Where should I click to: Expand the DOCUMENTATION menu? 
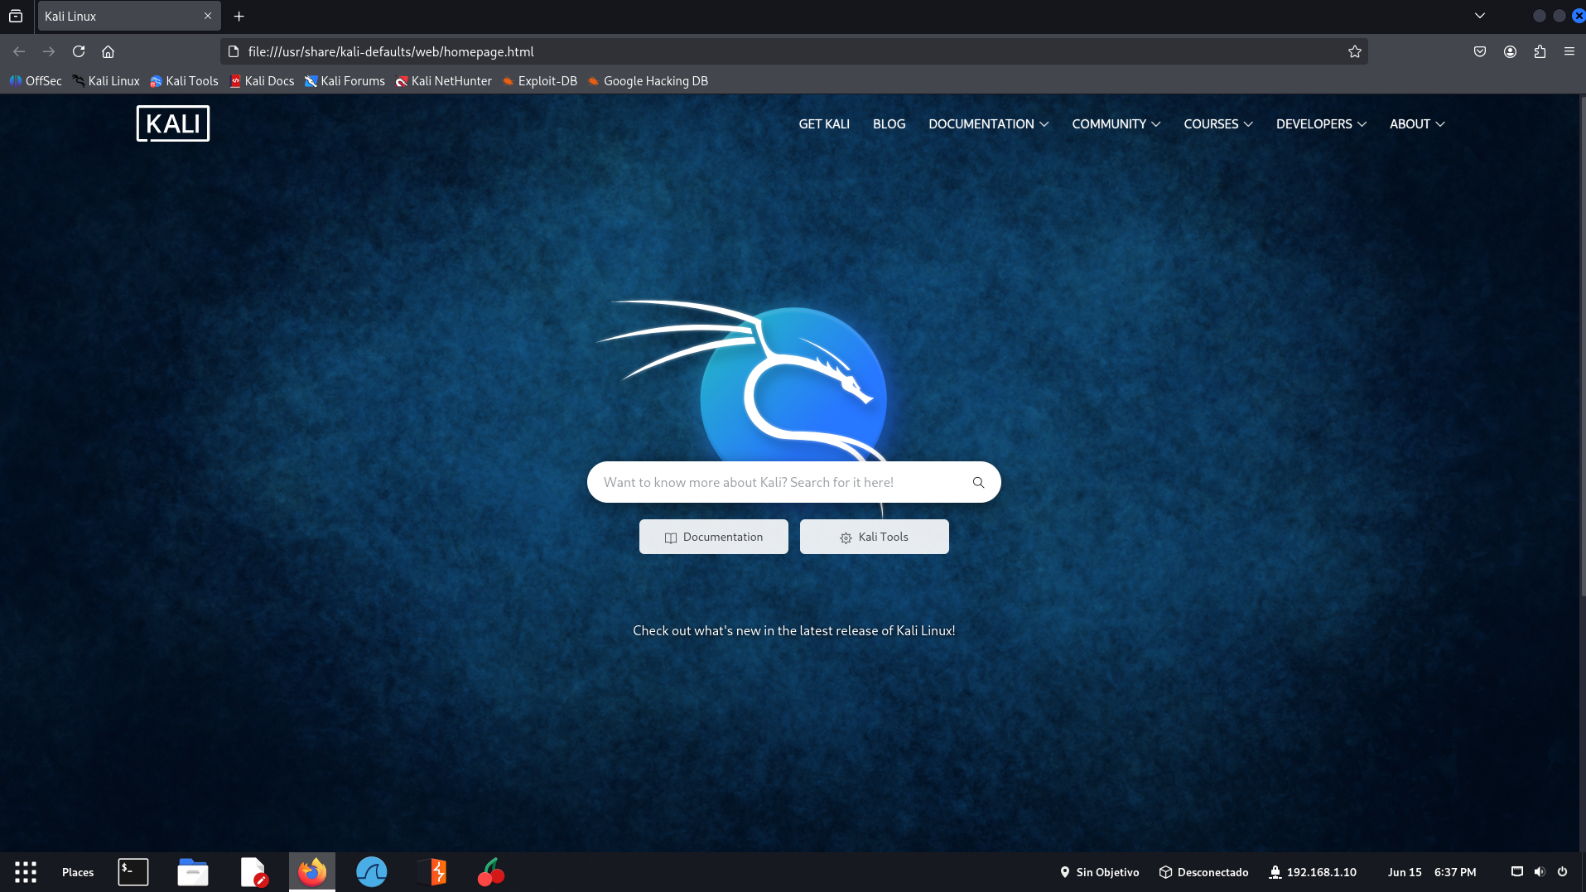pos(988,124)
